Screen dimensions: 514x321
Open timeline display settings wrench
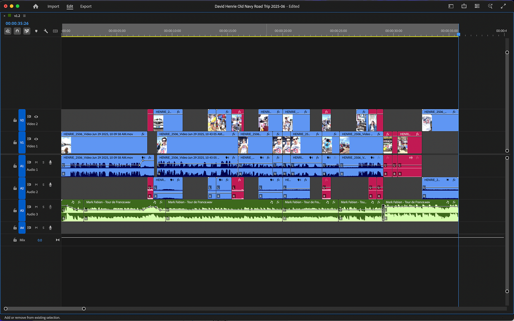(46, 31)
